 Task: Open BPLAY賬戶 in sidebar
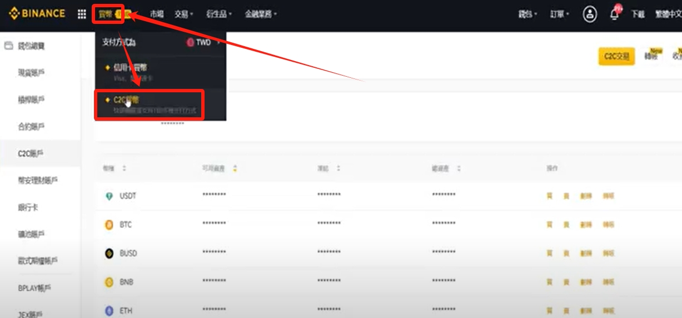(x=34, y=288)
